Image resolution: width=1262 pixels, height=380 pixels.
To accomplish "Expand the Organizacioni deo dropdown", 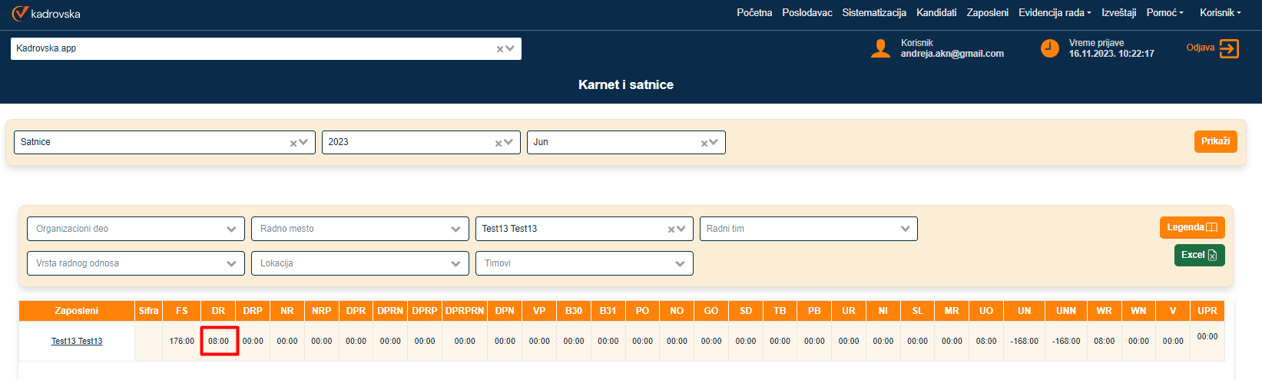I will click(x=231, y=229).
